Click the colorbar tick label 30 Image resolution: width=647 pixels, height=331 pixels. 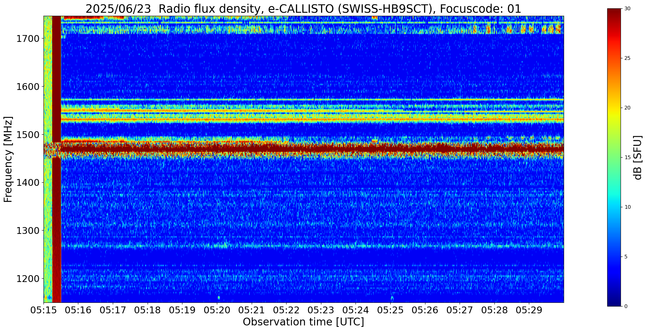point(627,9)
